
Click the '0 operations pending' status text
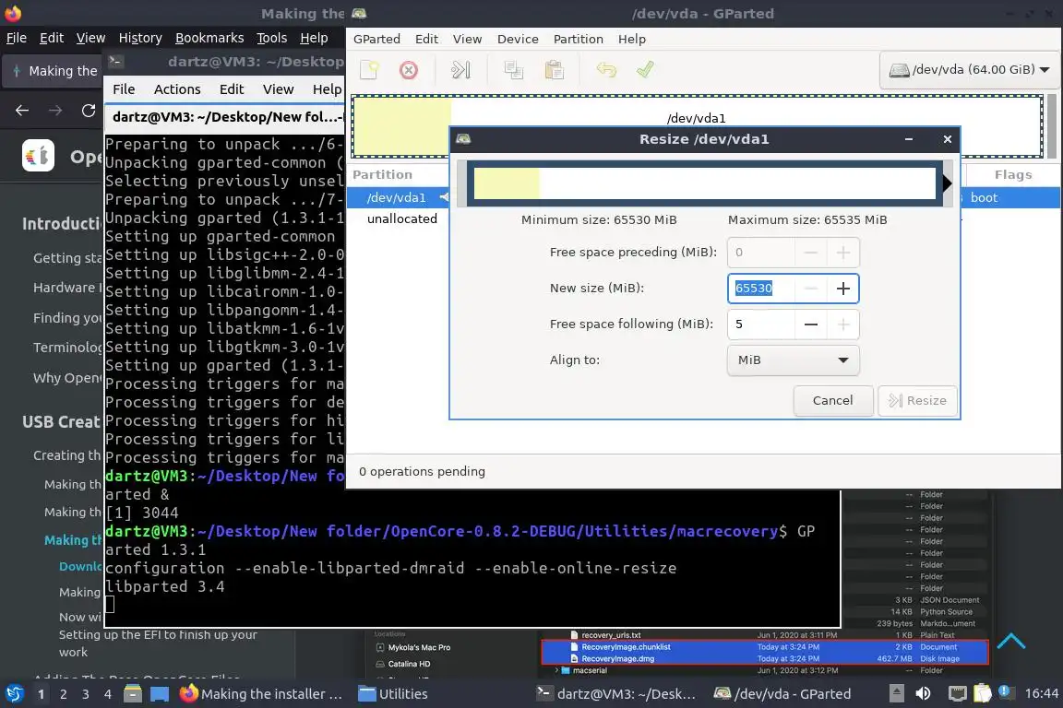422,472
